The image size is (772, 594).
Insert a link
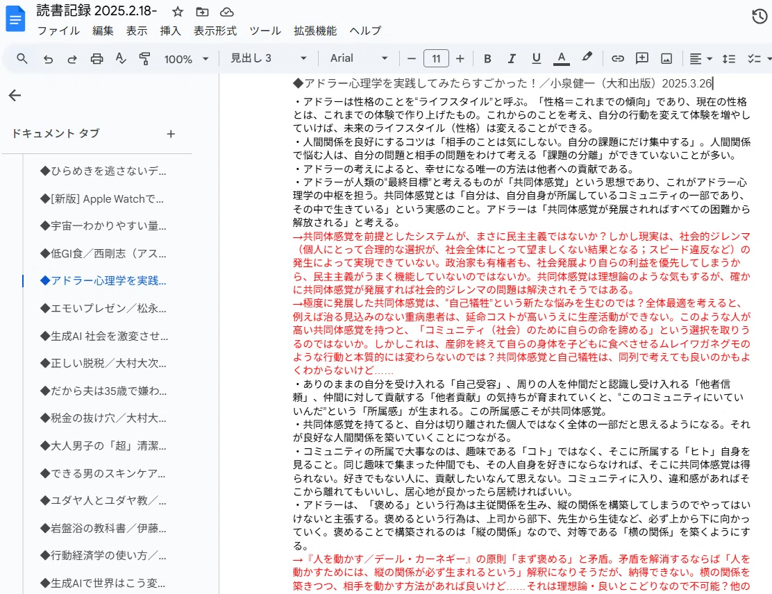[617, 58]
